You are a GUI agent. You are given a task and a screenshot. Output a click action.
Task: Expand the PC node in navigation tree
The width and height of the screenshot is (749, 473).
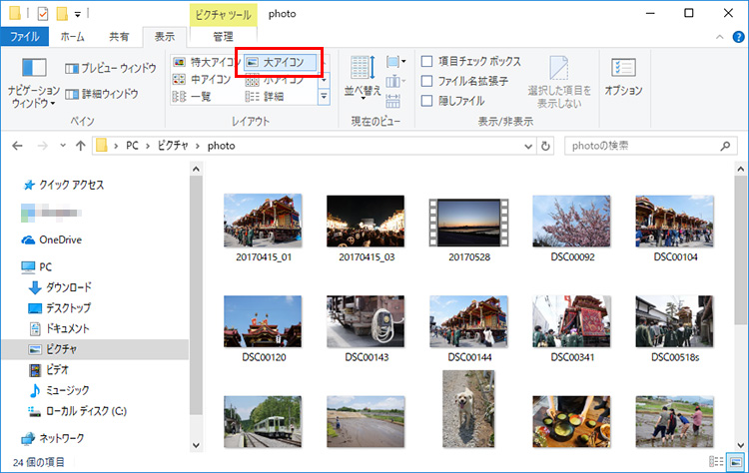[x=12, y=267]
